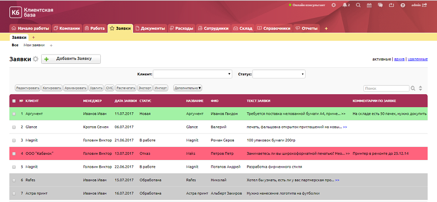The width and height of the screenshot is (437, 202).
Task: Open the calendar icon in the header
Action: 369,5
